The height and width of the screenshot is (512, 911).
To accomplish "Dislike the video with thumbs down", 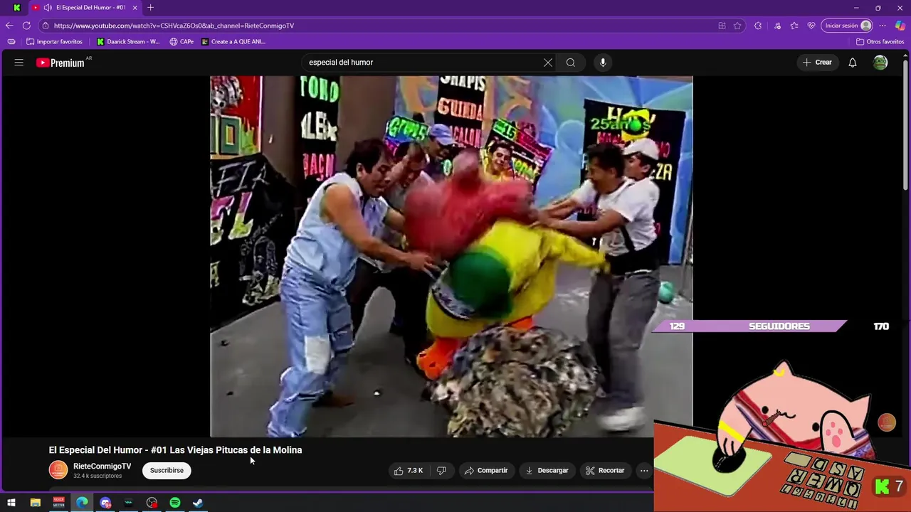I will [441, 471].
